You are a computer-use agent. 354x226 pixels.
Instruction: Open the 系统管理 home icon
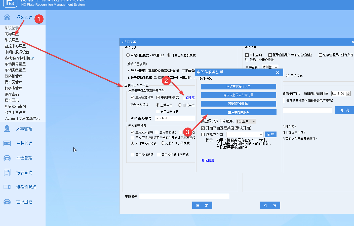coord(7,17)
